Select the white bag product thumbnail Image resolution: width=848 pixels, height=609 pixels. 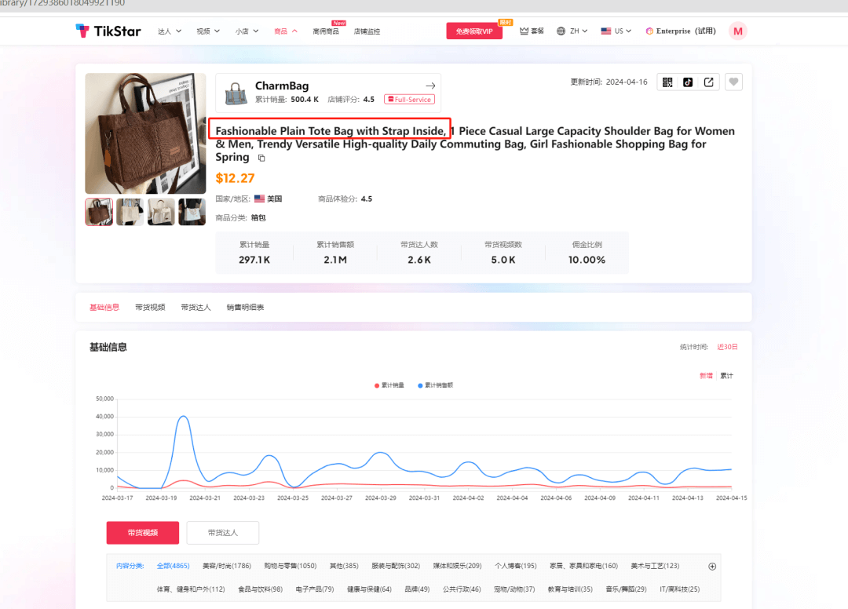point(161,212)
